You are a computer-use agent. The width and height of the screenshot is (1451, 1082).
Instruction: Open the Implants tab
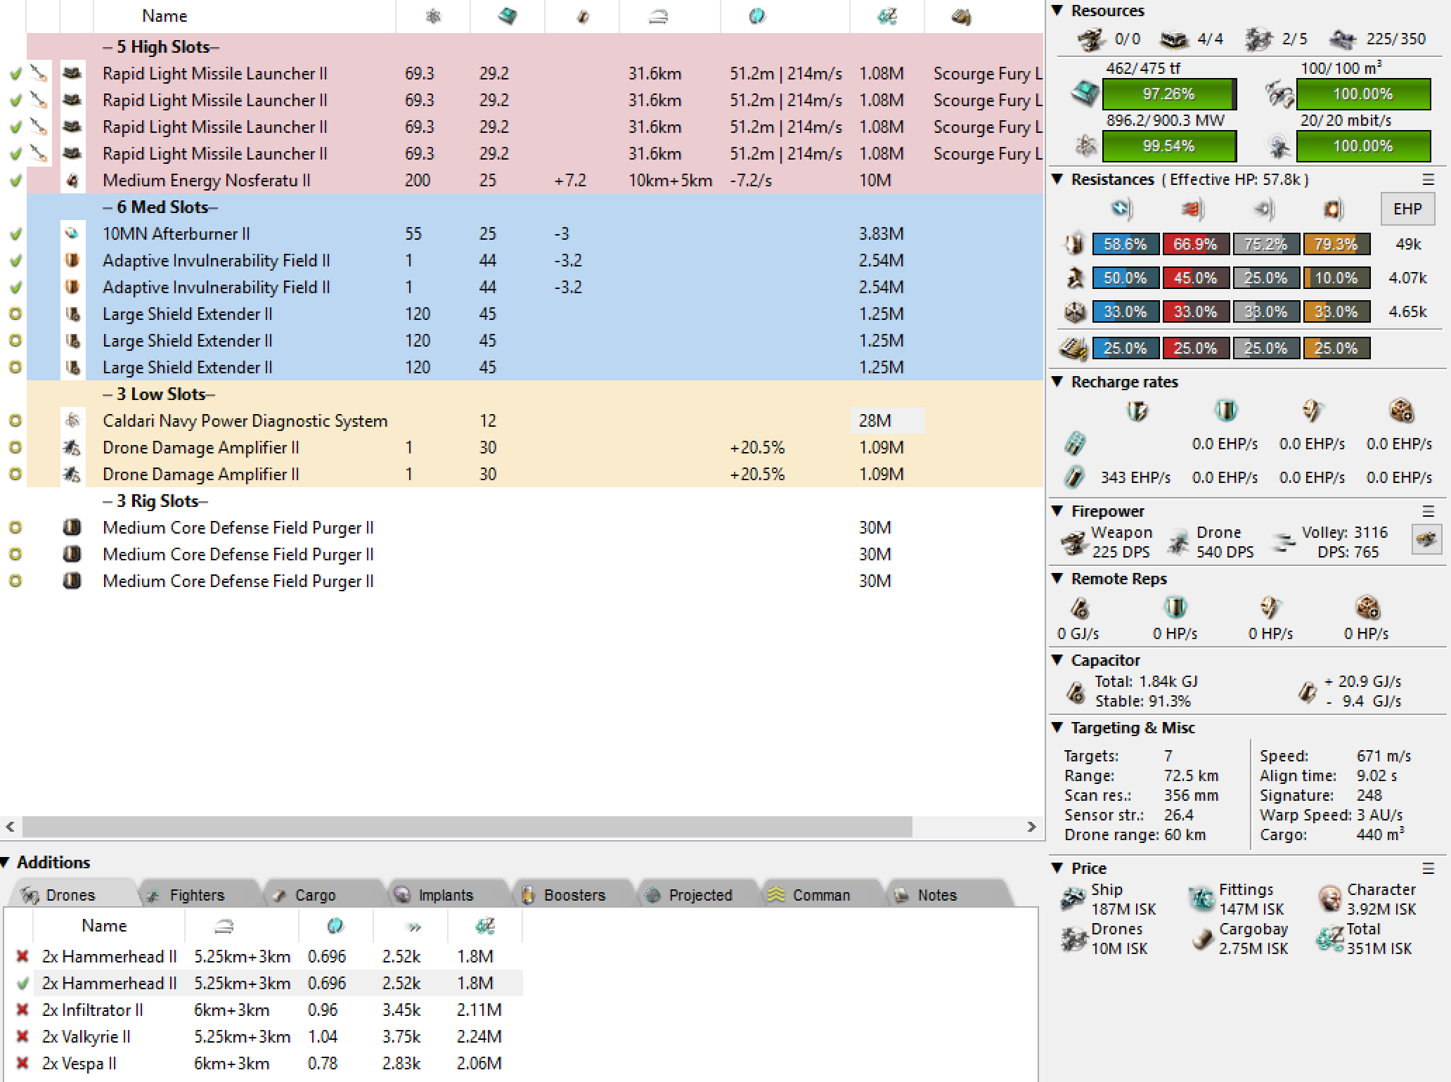pyautogui.click(x=445, y=895)
